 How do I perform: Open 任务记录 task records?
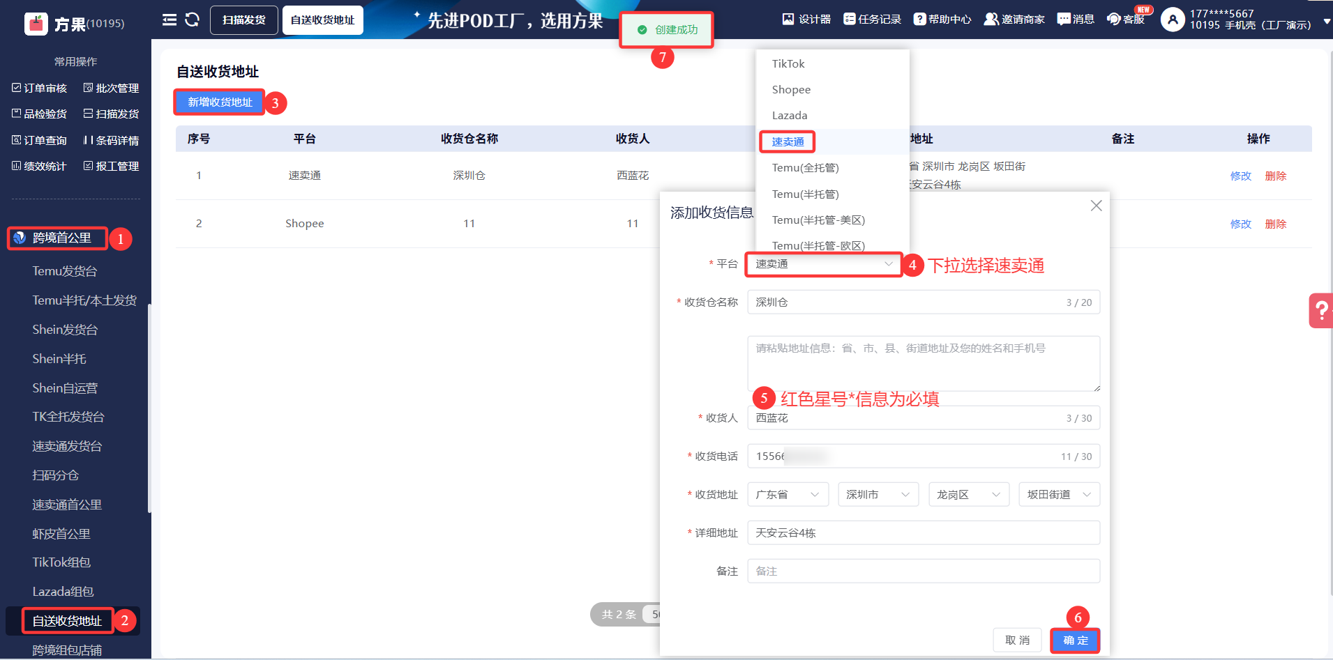872,20
